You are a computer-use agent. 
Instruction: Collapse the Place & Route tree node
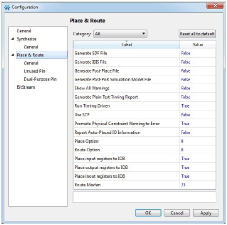13,55
